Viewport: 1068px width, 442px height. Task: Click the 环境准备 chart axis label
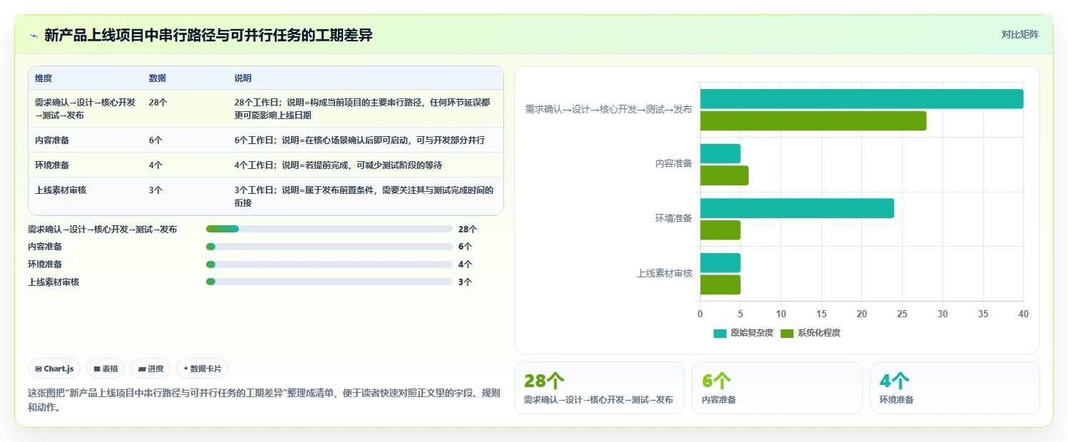pos(674,218)
